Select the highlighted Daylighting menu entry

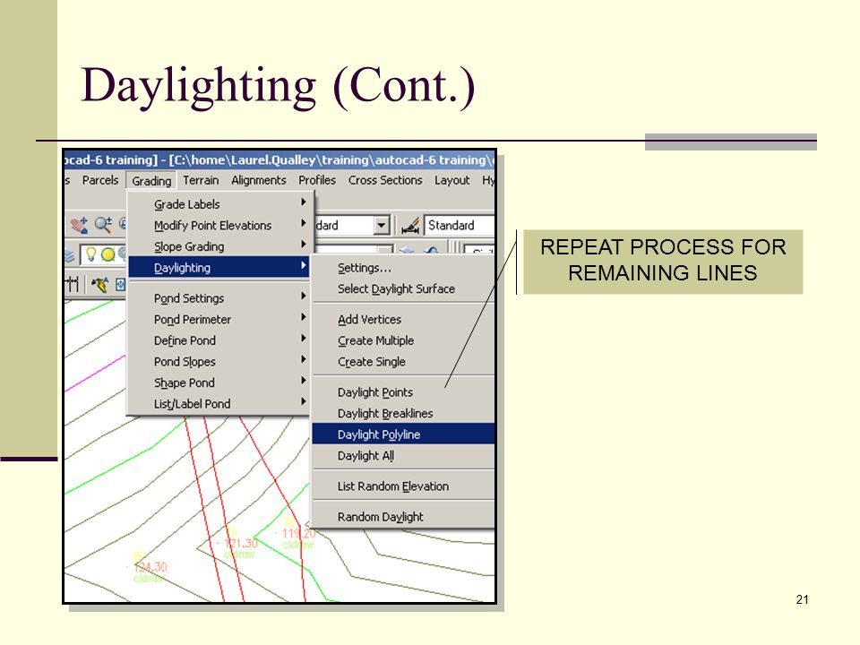point(219,268)
